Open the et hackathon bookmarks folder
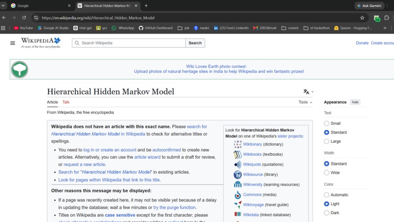 click(317, 28)
